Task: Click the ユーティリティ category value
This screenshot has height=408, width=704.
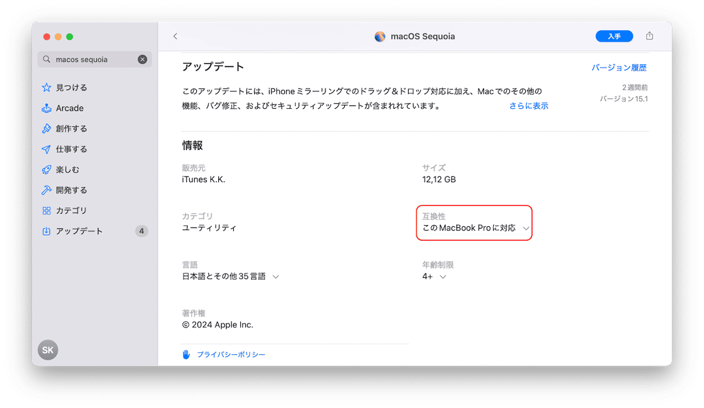Action: (x=209, y=228)
